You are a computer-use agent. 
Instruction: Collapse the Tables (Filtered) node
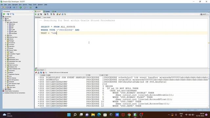[x=6, y=22]
